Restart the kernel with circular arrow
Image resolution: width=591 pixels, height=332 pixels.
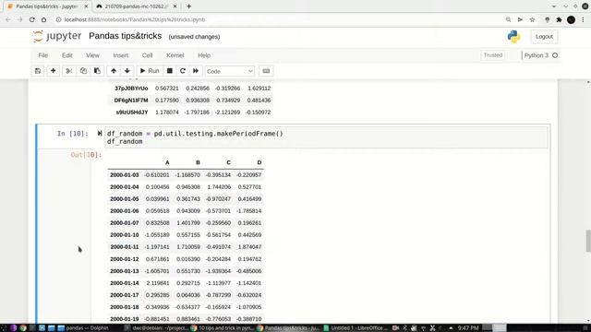[183, 71]
